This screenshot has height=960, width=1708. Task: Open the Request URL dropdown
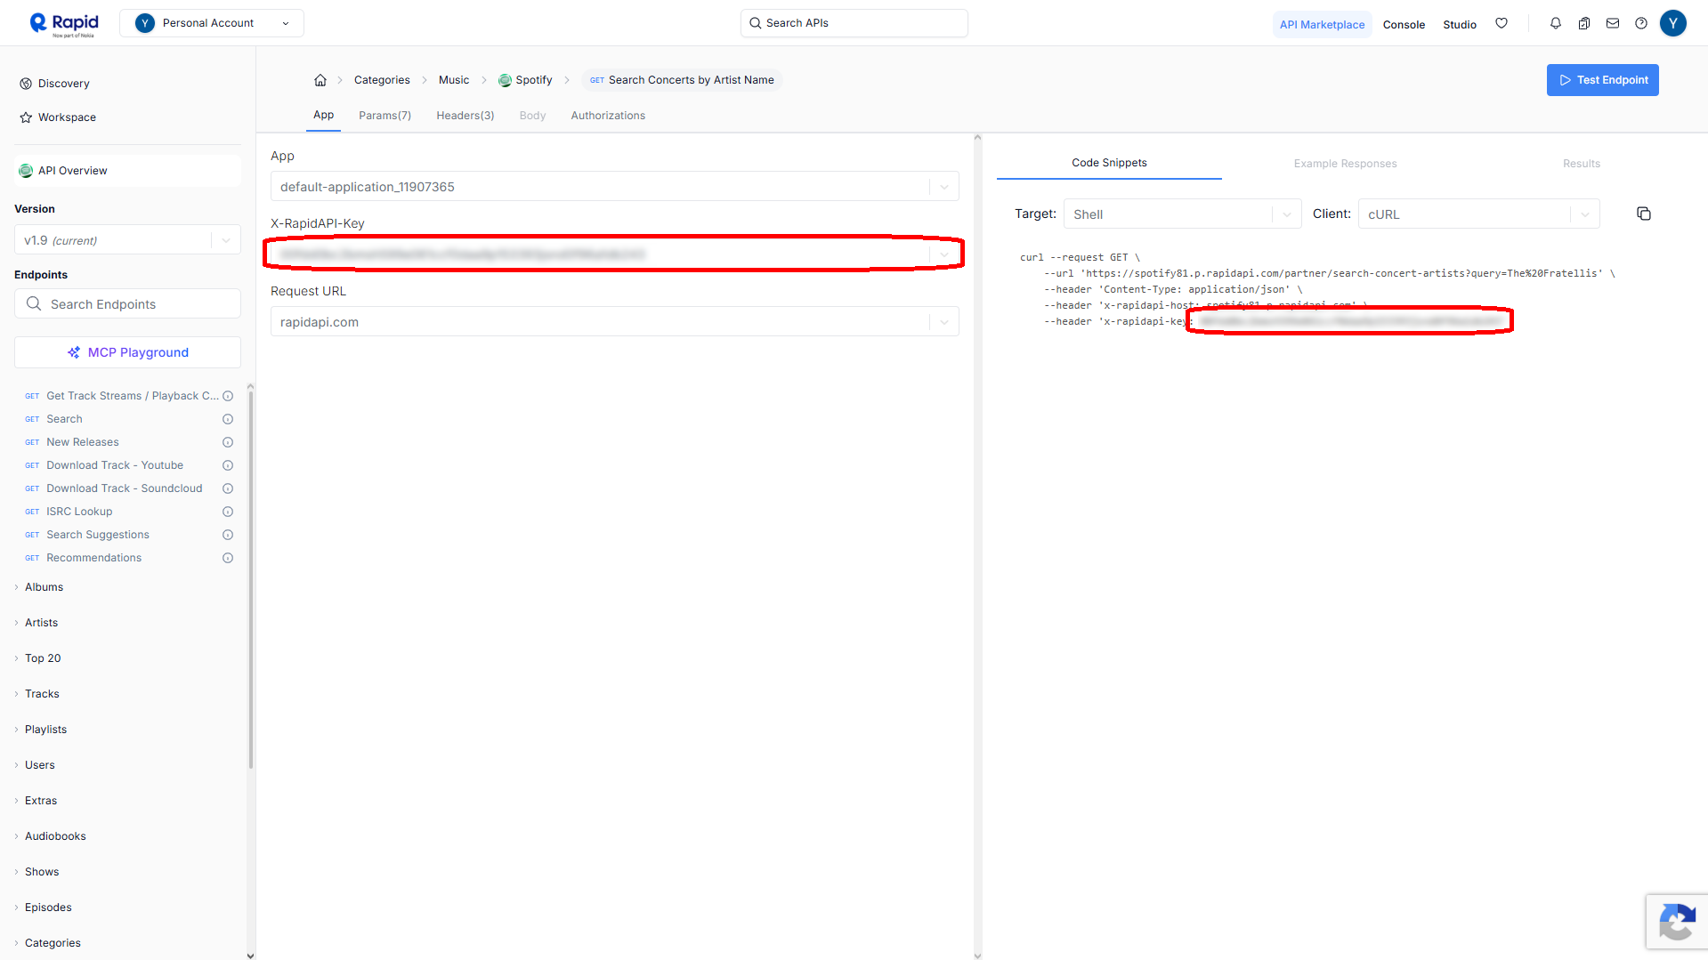(614, 322)
